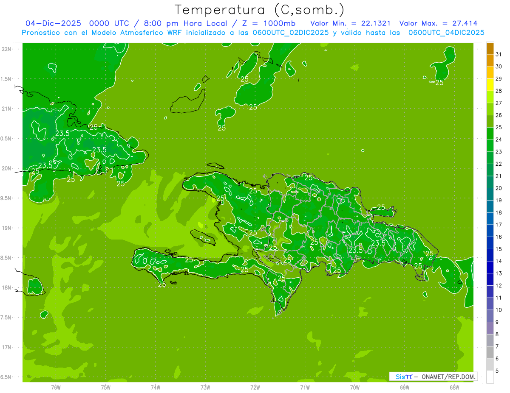Click legend value "29"
The width and height of the screenshot is (510, 393).
(x=499, y=79)
